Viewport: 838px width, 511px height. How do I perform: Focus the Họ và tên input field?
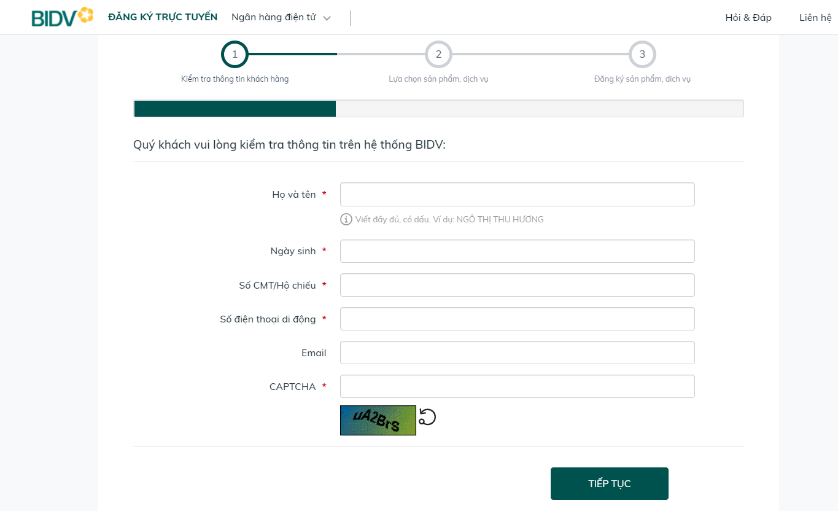click(x=518, y=194)
